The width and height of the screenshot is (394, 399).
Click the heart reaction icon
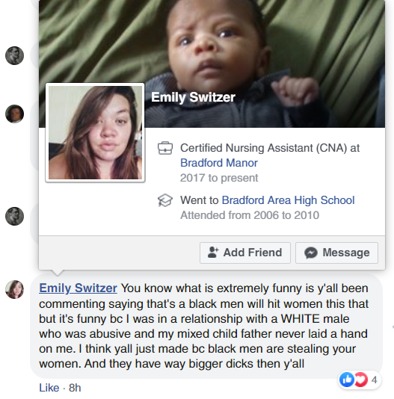pos(361,380)
